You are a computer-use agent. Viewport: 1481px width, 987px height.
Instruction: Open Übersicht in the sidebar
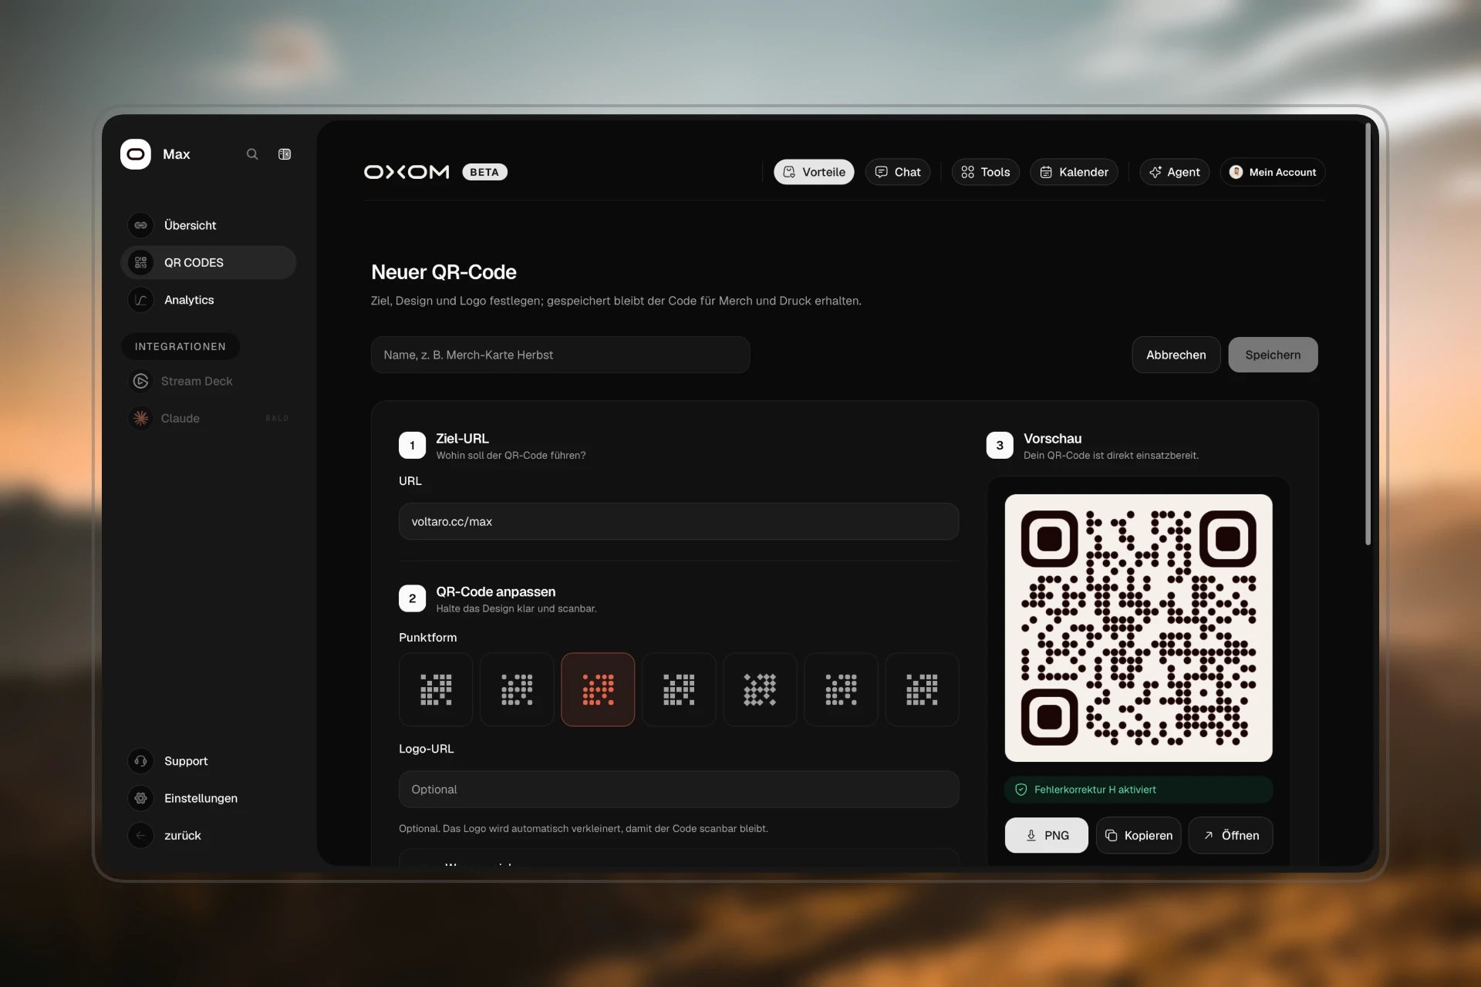[x=208, y=225]
